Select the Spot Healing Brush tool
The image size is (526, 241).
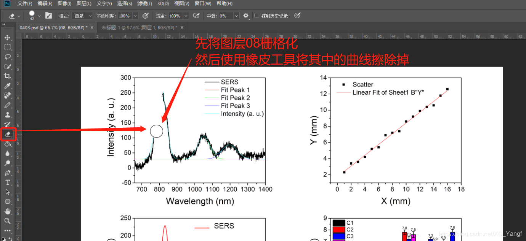7,95
